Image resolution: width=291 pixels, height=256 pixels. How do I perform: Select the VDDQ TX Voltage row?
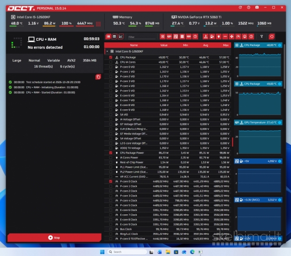[x=168, y=148]
